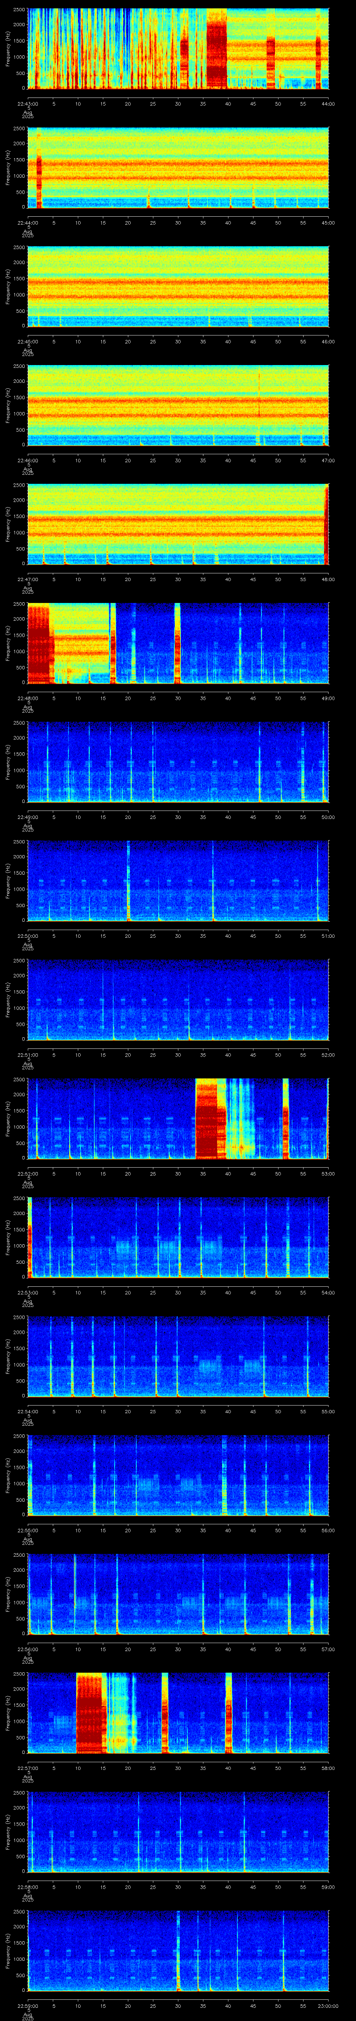Click the spectrogram panel starting at 22:49:00
This screenshot has width=356, height=2021.
[x=178, y=762]
